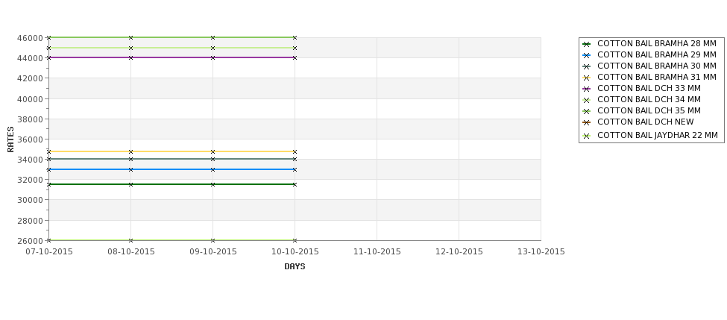Click the dark green BRAMHA 28 MM point on 08-10-2015

(x=130, y=184)
